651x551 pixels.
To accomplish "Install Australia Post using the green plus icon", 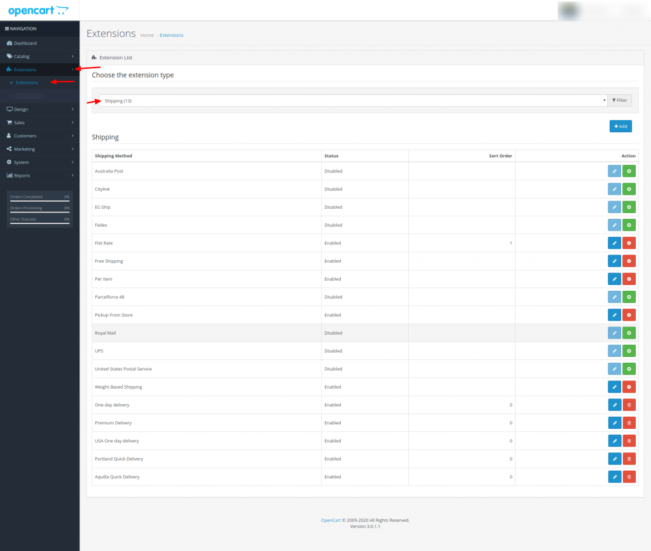I will (629, 171).
